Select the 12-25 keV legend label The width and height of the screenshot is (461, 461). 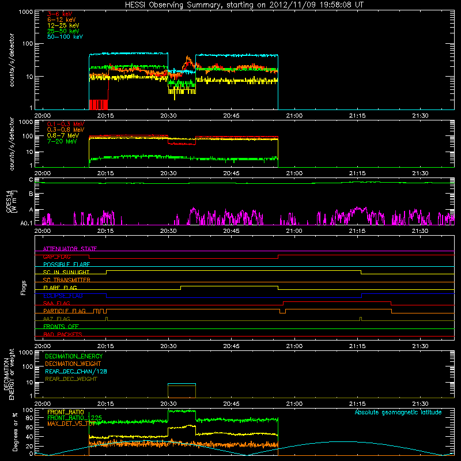click(63, 25)
